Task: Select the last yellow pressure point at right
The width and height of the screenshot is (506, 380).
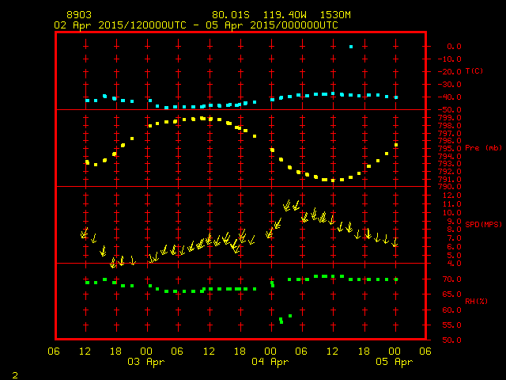Action: point(395,144)
